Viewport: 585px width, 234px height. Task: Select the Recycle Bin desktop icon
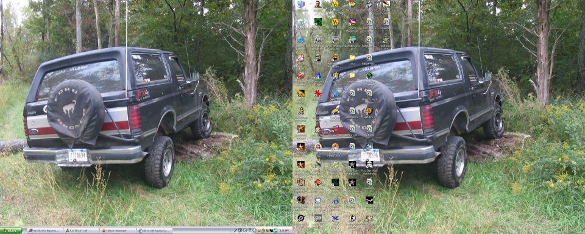click(x=300, y=22)
